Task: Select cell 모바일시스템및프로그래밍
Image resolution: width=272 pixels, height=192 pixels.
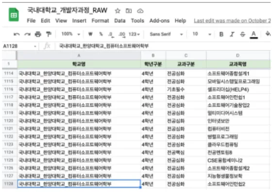Action: 238,81
